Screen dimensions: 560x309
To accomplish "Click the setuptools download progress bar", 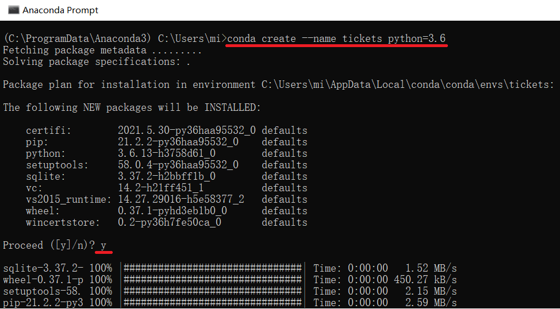I will tap(212, 291).
